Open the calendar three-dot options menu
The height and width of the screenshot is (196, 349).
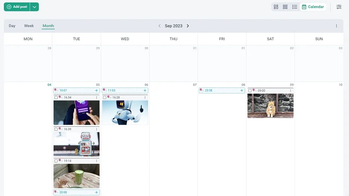coord(336,26)
